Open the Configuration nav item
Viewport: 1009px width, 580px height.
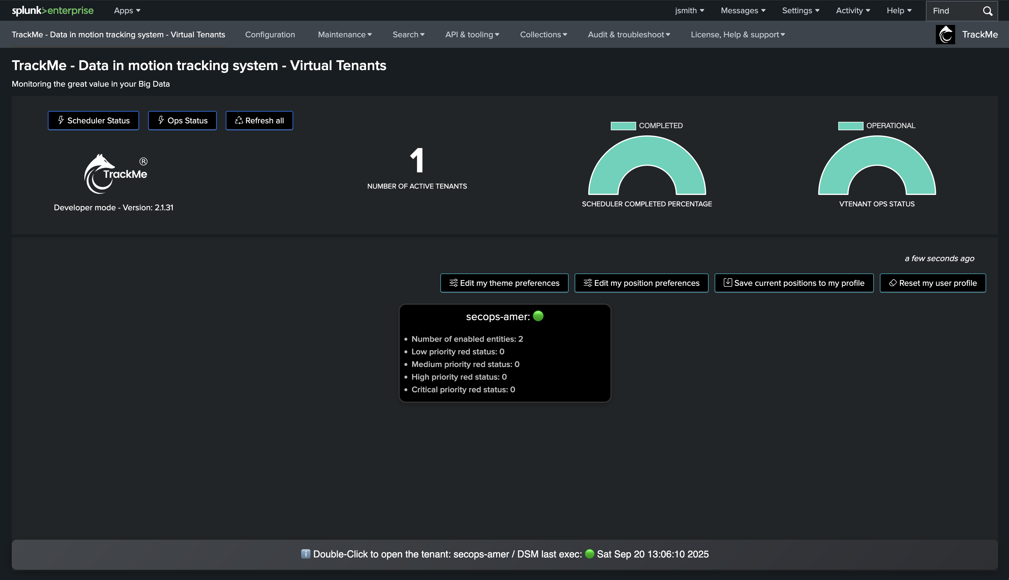click(270, 35)
